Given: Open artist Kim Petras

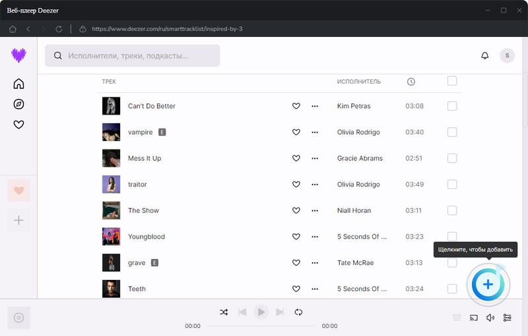Looking at the screenshot, I should [354, 106].
